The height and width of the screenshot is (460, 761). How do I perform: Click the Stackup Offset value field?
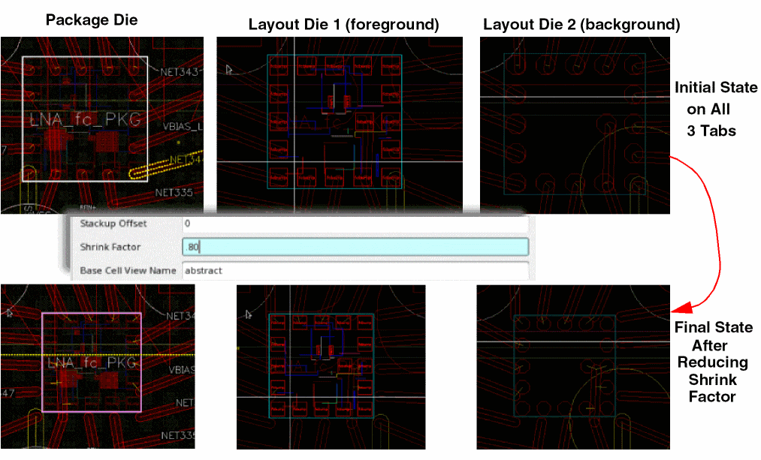pos(355,224)
